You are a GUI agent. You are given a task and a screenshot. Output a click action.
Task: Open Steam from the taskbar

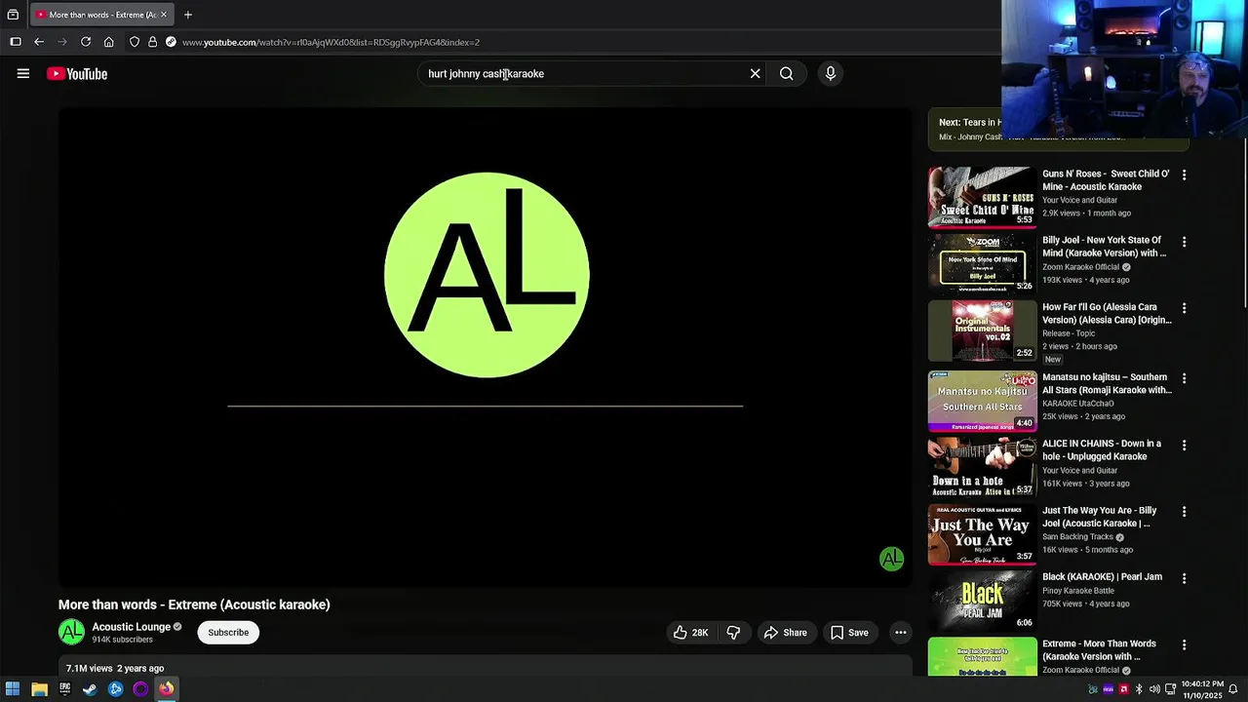90,689
